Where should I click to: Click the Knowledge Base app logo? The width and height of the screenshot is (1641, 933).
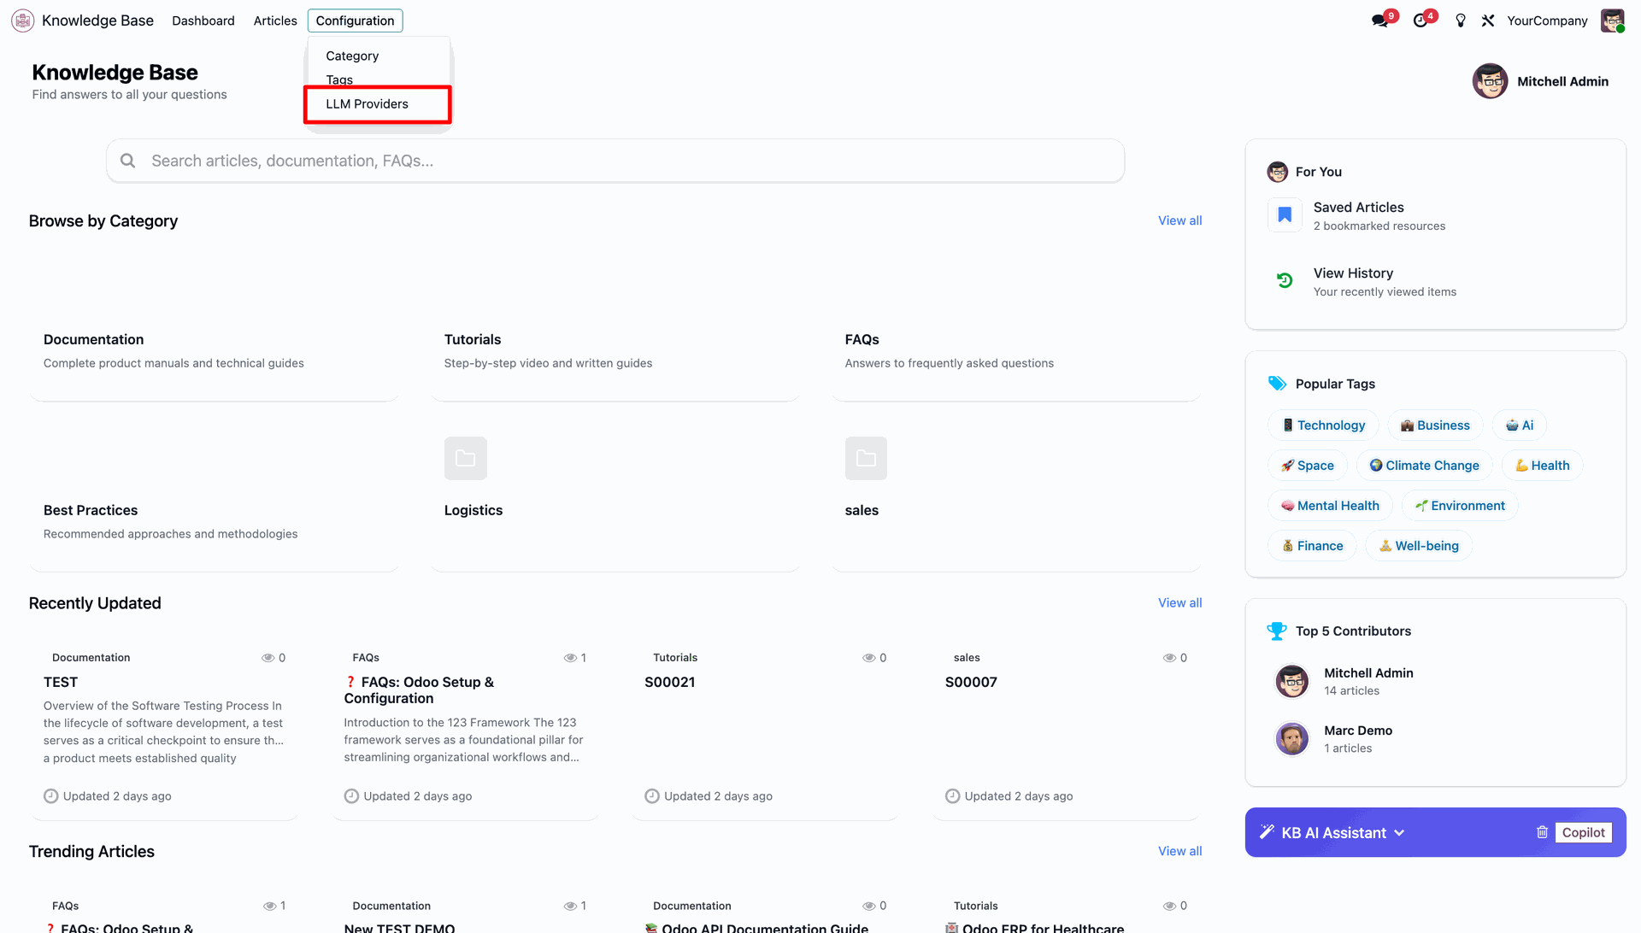[x=23, y=21]
